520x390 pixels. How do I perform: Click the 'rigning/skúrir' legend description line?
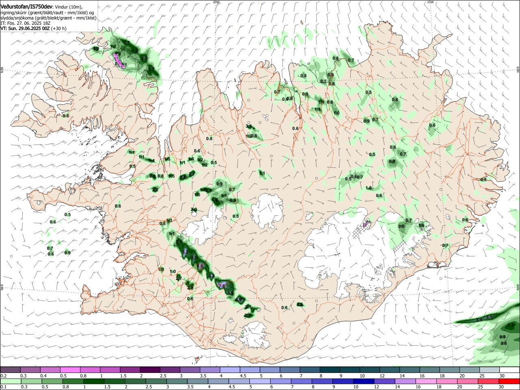click(x=47, y=12)
